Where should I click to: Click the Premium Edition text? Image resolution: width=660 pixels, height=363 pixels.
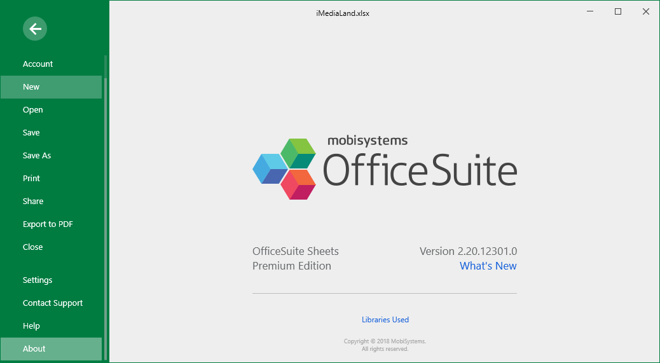[x=292, y=266]
